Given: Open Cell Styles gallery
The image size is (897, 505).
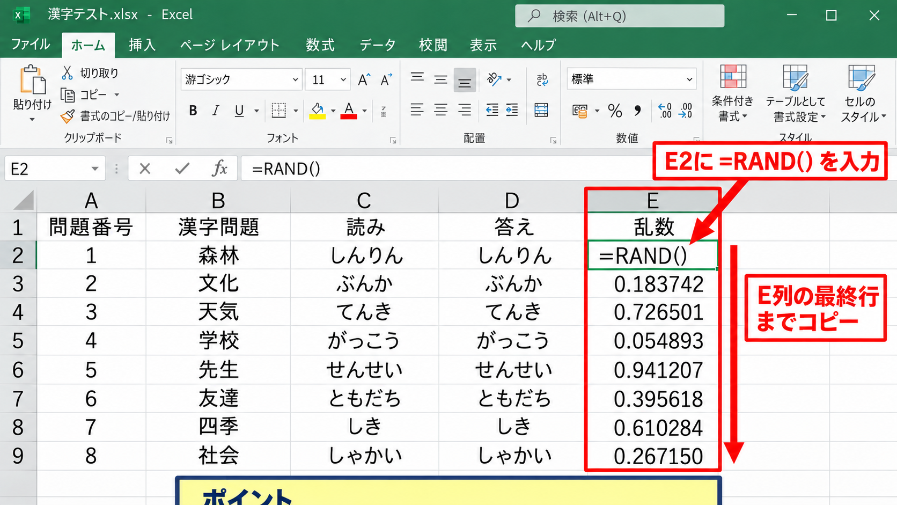Looking at the screenshot, I should (x=863, y=93).
